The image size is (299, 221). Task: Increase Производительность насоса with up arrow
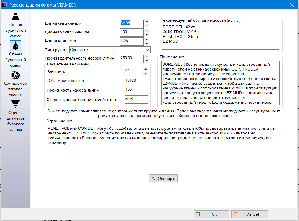tap(147, 57)
